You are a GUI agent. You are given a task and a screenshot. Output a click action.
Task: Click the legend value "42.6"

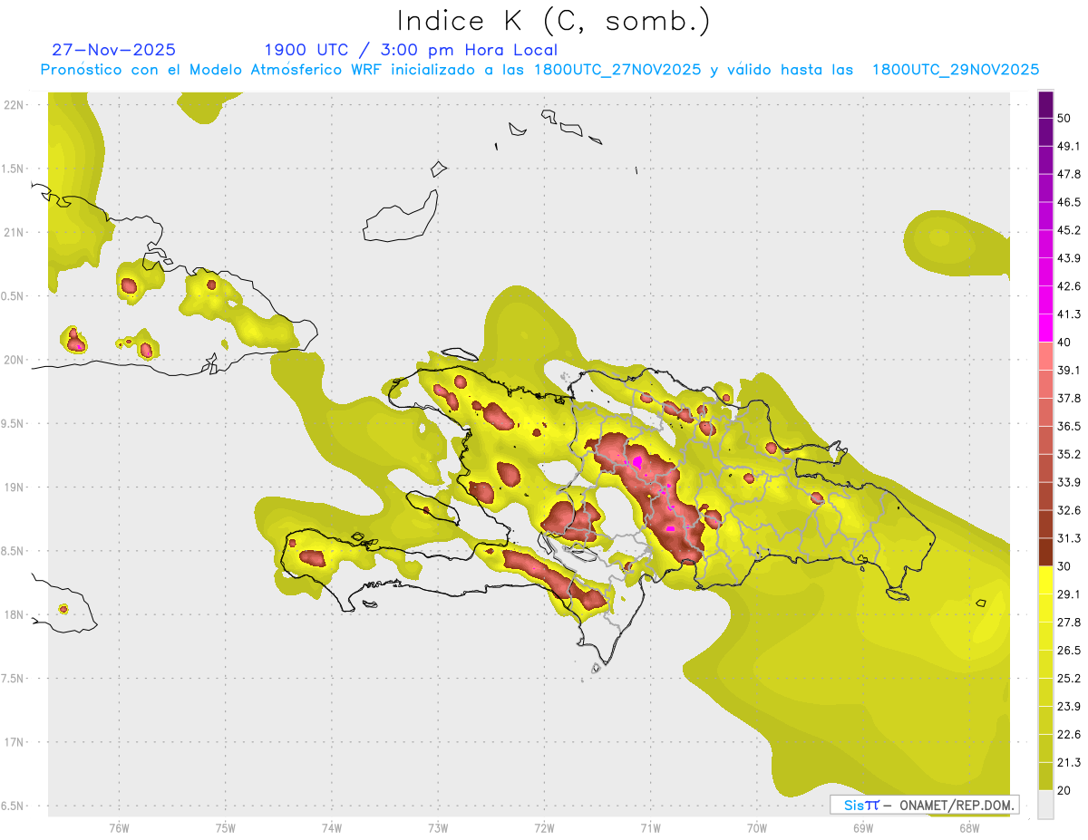point(1069,286)
